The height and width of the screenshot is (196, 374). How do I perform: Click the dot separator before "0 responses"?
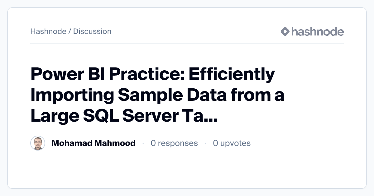click(143, 143)
